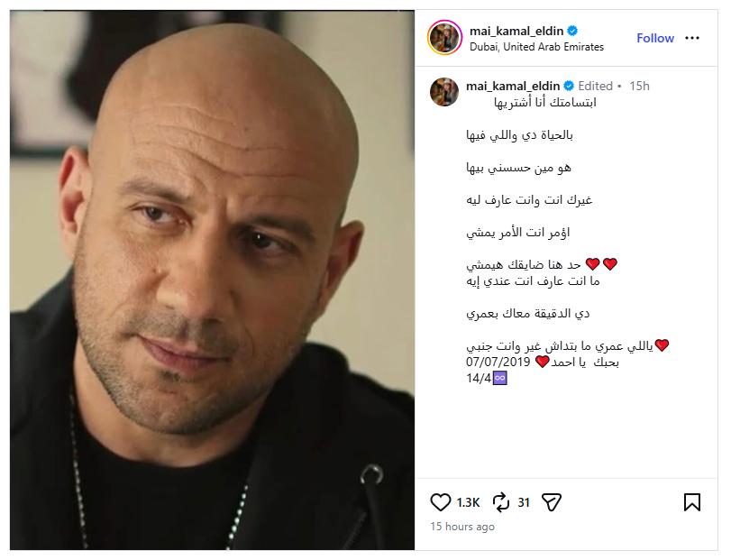This screenshot has height=560, width=731.
Task: Click verified badge in post header
Action: [572, 31]
